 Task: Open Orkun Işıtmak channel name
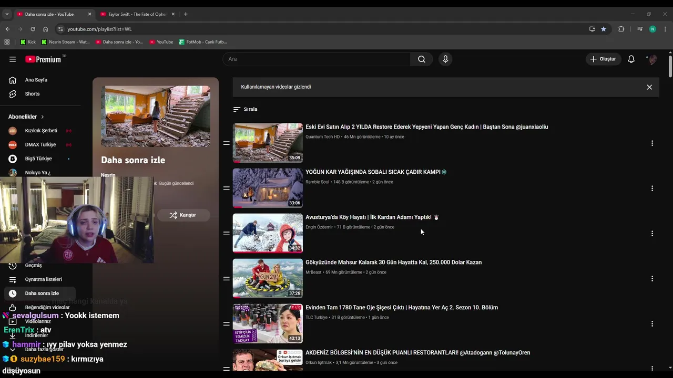pyautogui.click(x=319, y=363)
